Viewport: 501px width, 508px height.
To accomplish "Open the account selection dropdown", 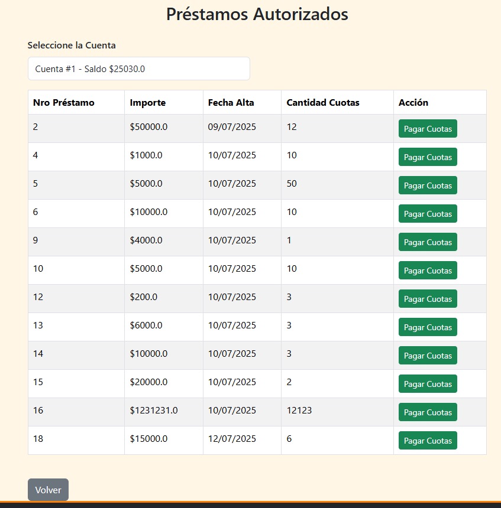I will click(138, 69).
